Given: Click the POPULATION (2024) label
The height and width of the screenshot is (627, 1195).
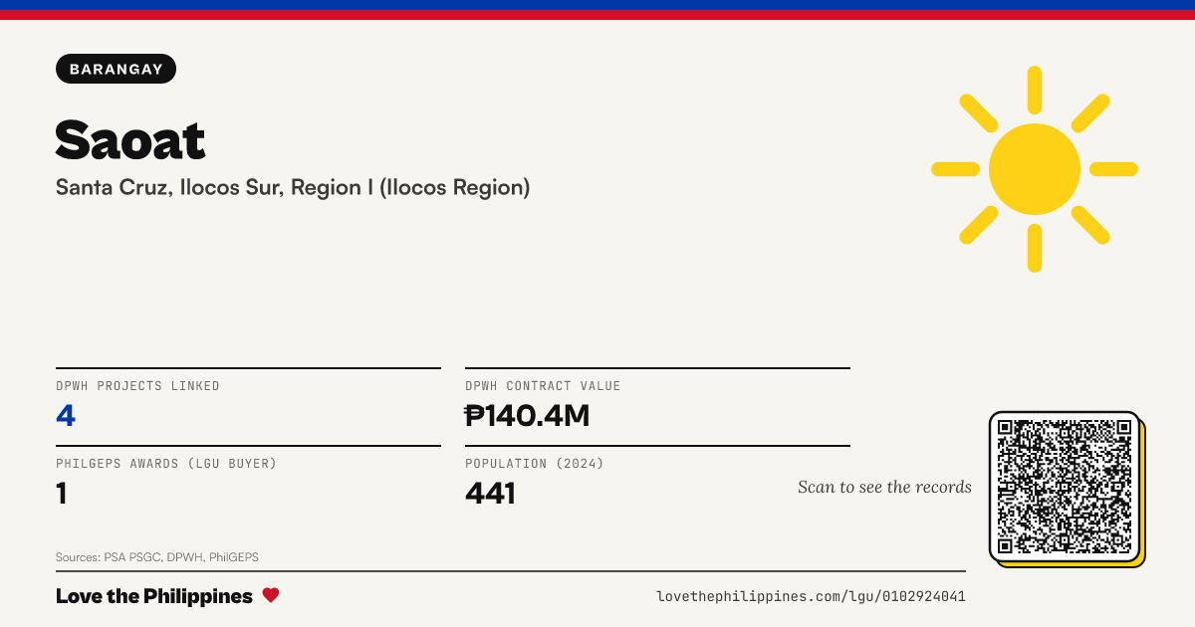Looking at the screenshot, I should tap(535, 464).
